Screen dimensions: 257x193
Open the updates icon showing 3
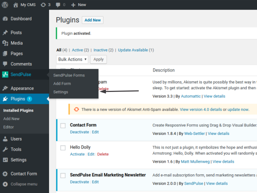tap(43, 5)
